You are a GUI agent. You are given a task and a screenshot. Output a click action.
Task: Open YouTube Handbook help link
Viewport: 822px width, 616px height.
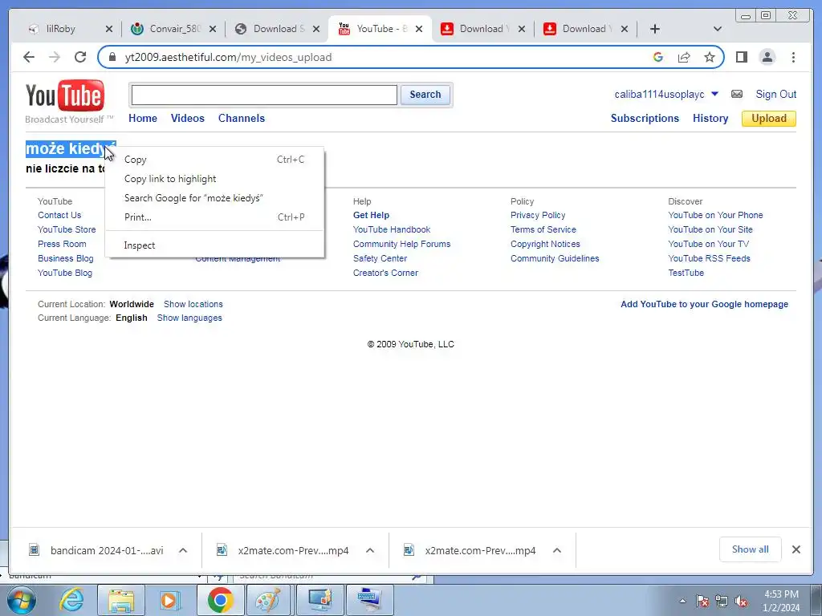point(392,229)
